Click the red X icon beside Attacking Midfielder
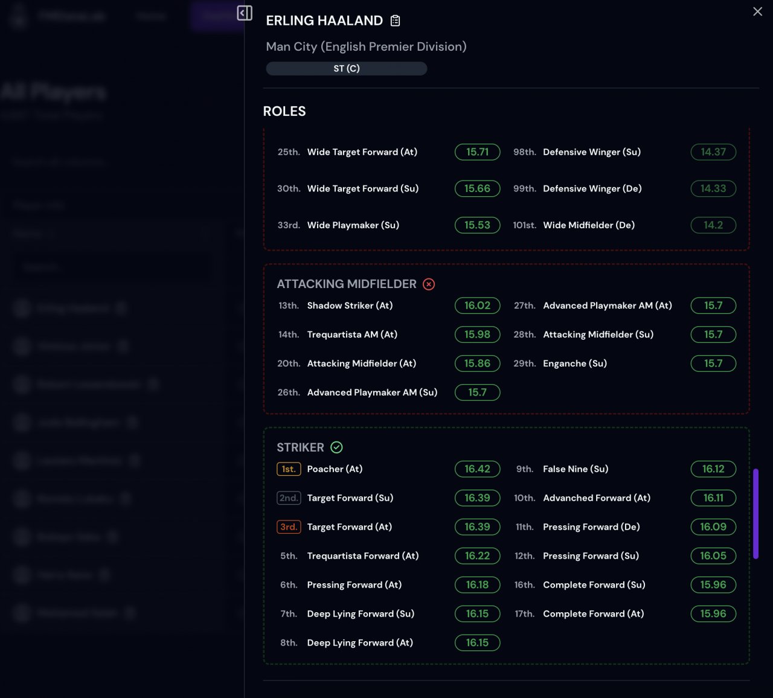 (x=429, y=284)
